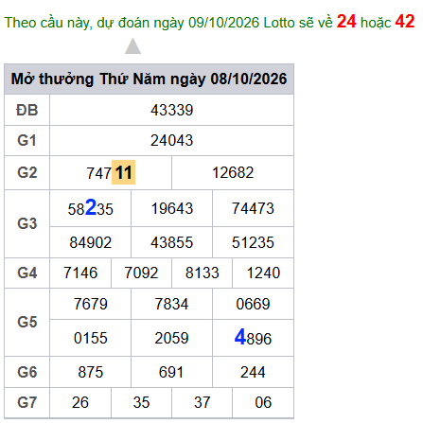Click G5 number 7834

(x=171, y=304)
